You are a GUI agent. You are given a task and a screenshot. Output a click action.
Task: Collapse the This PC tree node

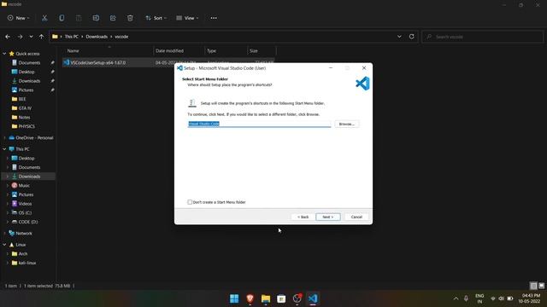click(x=4, y=149)
